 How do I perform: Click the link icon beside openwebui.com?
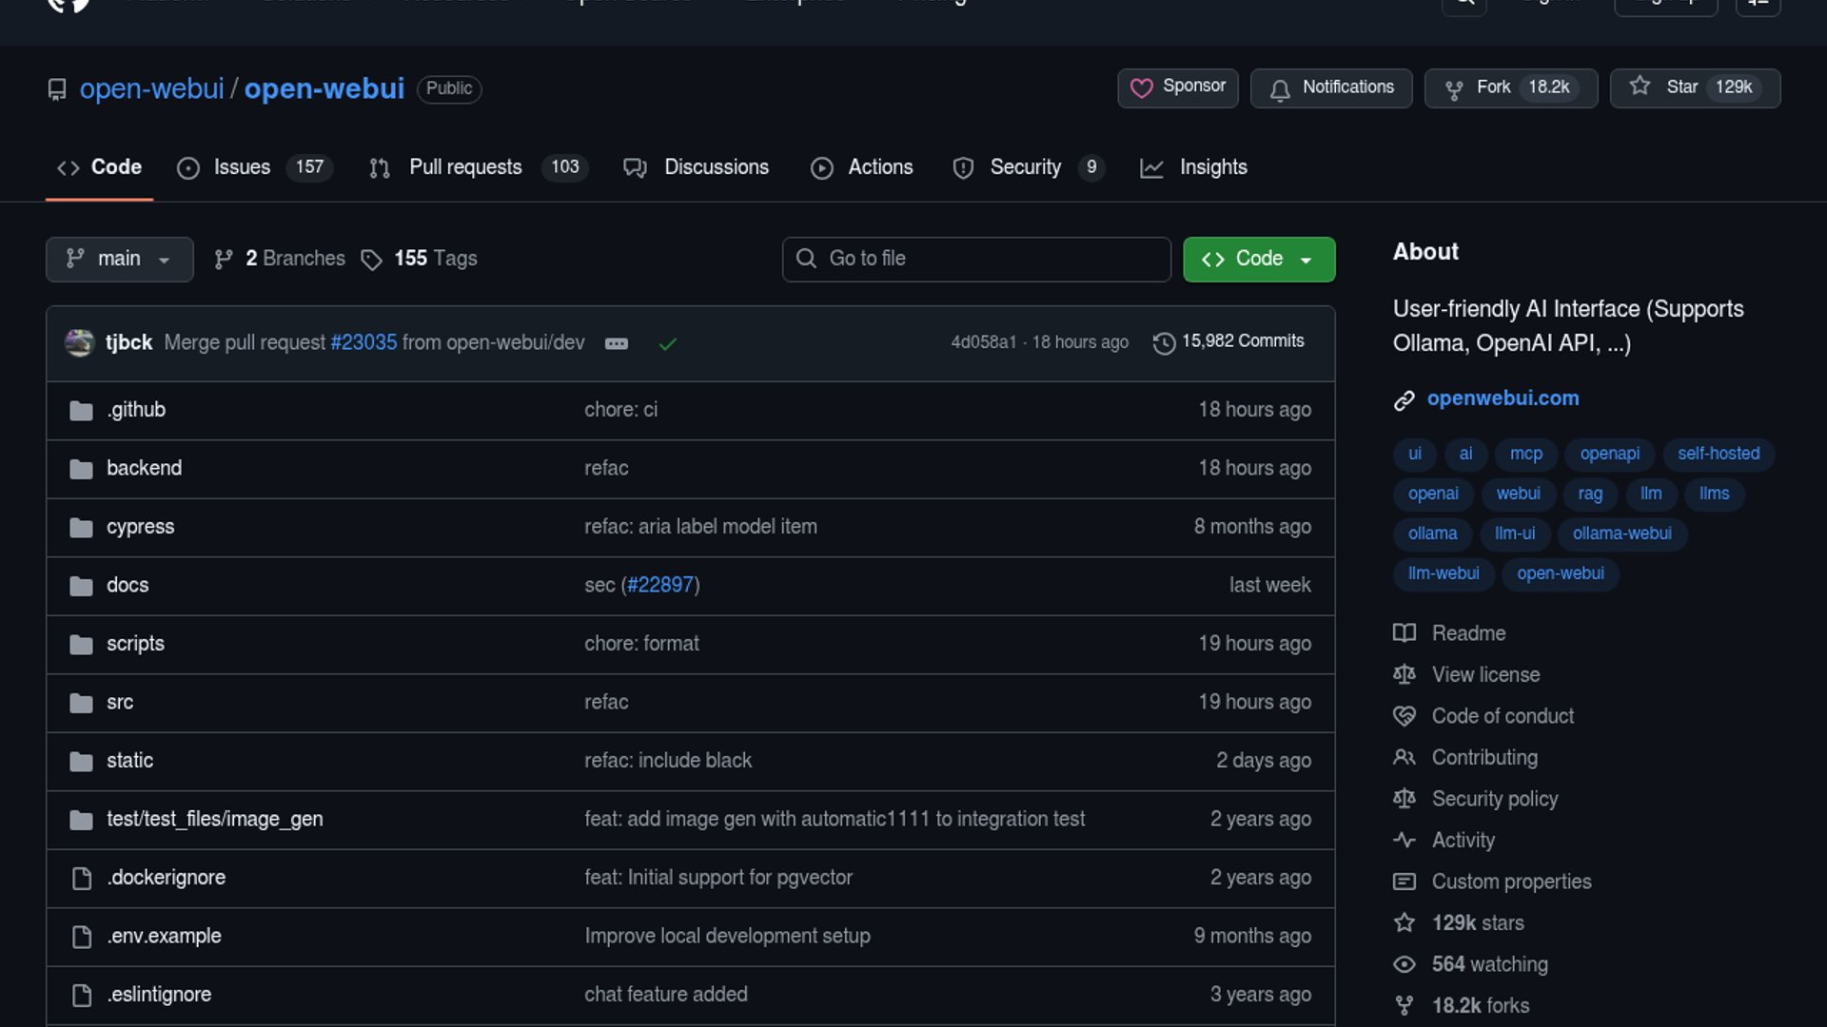pyautogui.click(x=1405, y=400)
